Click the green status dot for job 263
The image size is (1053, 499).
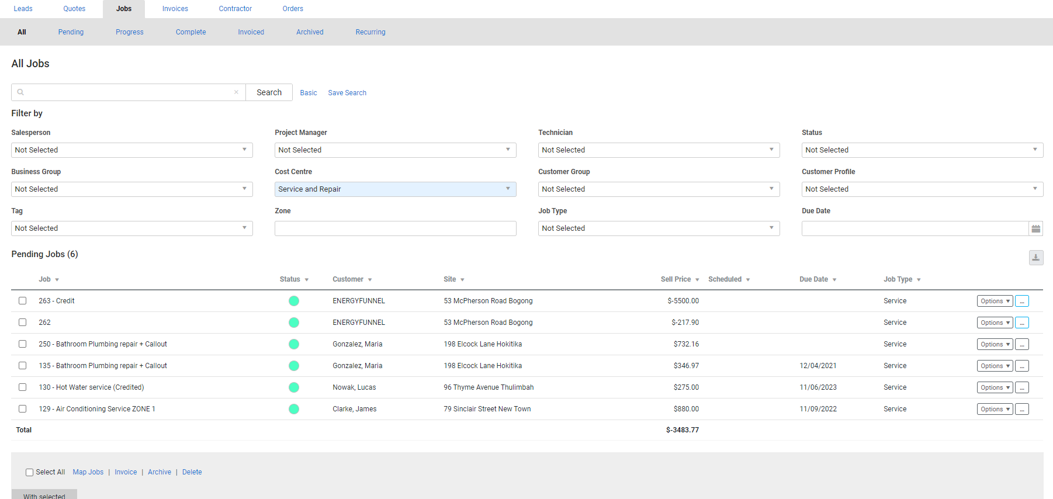click(294, 301)
